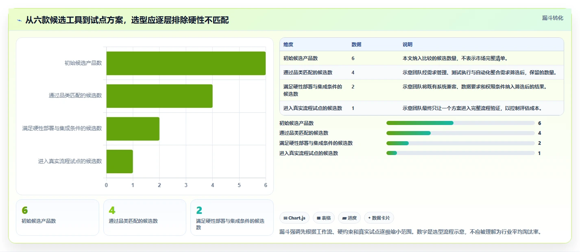Click the data card showing 6
Viewport: 580px width, 252px height.
point(57,218)
